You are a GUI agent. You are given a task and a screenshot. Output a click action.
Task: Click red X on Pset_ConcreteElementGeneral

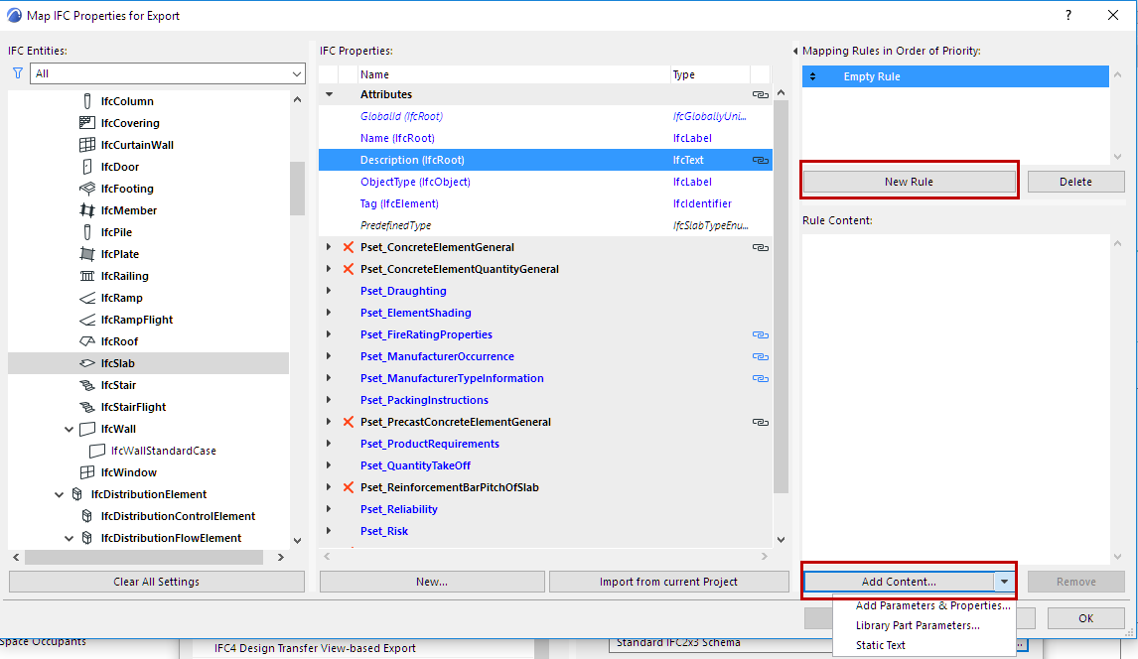click(x=349, y=246)
